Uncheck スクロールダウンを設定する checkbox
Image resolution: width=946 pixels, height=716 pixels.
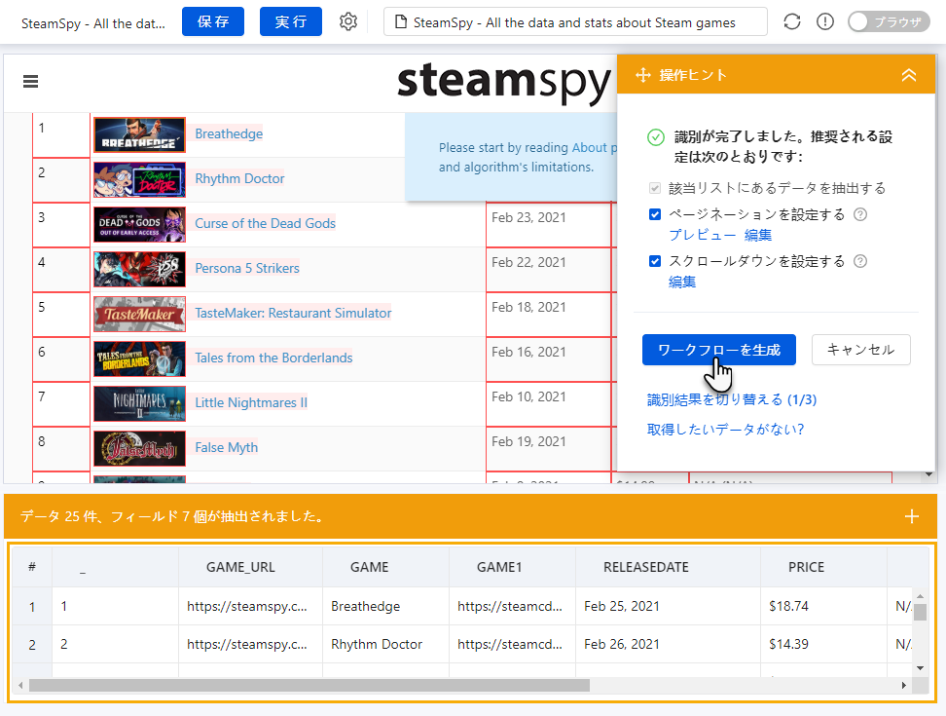coord(655,261)
